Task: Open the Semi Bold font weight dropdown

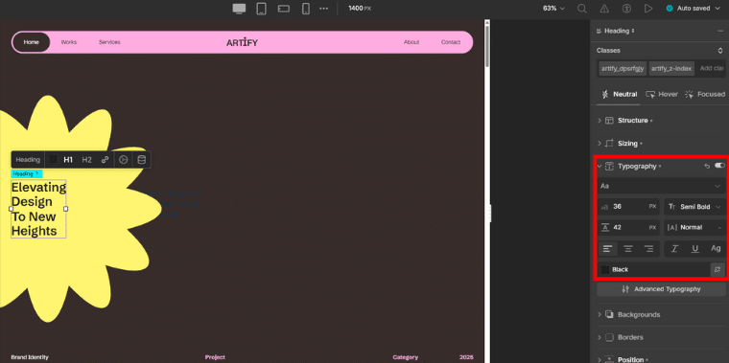Action: (x=695, y=207)
